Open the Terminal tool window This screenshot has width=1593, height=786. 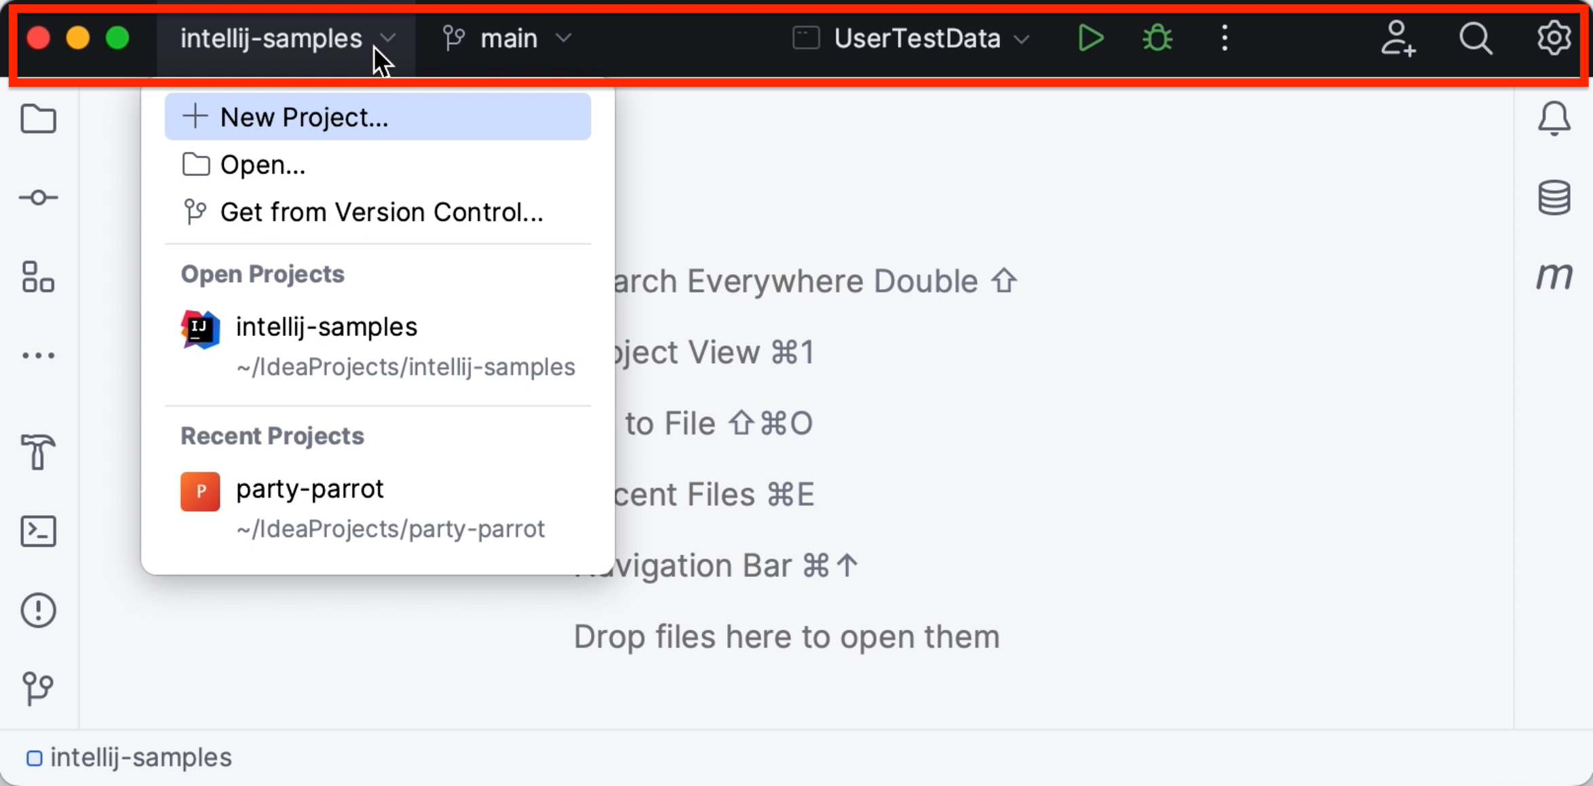38,531
